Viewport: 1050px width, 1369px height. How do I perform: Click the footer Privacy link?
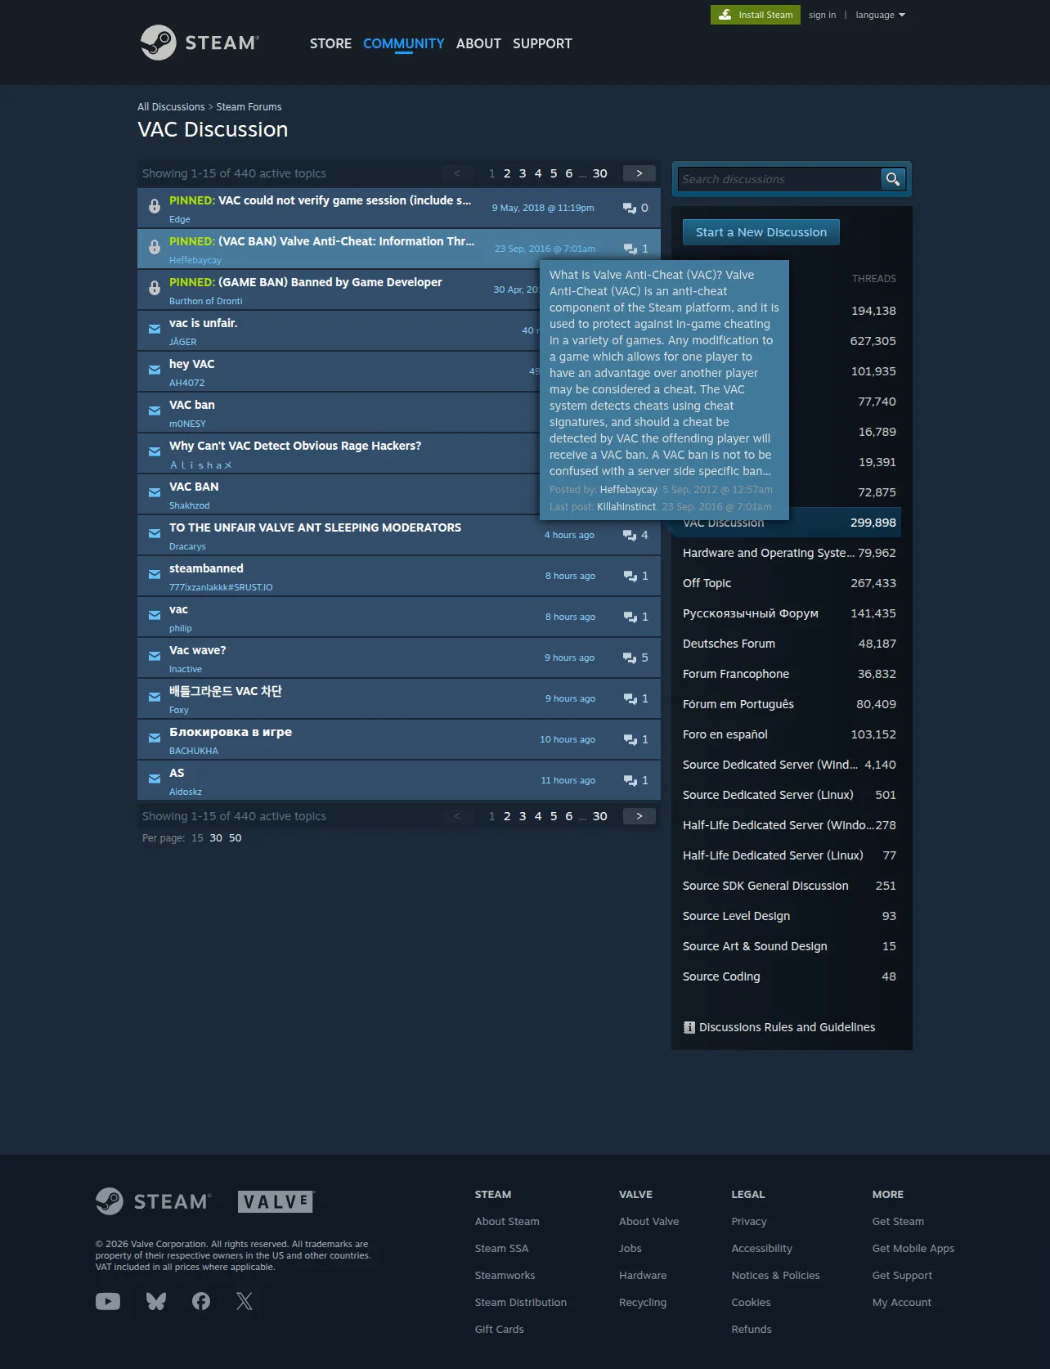(749, 1222)
